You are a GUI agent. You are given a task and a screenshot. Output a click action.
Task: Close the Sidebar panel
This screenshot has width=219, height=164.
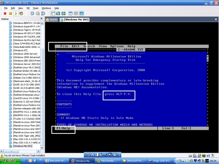point(41,19)
